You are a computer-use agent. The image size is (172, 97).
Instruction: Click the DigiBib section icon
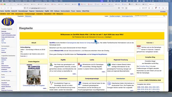click(51, 65)
